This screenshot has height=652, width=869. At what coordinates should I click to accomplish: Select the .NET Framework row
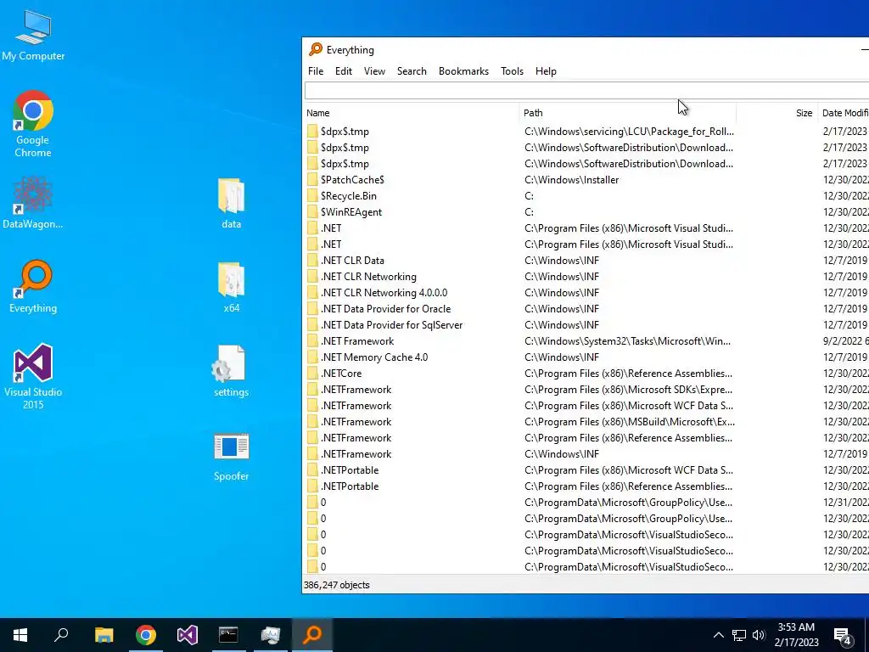tap(586, 341)
